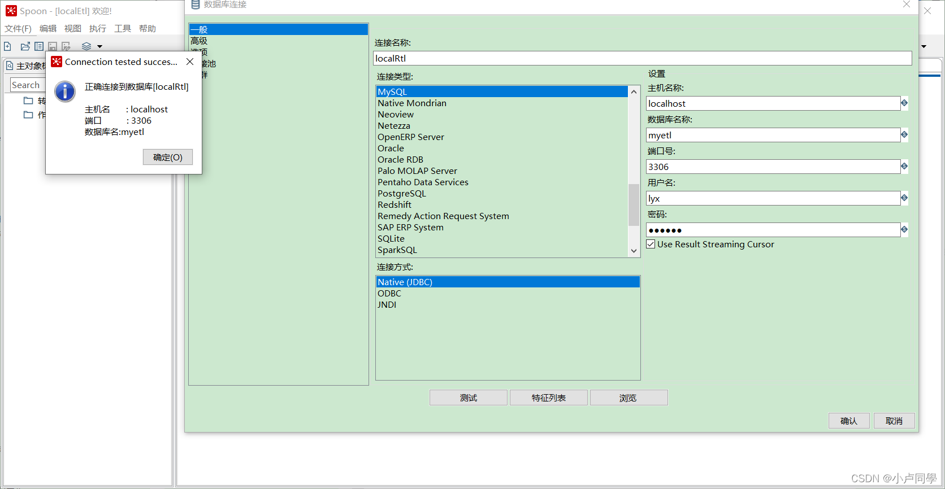Click the folder icon of the first tree item in Spoon

[x=28, y=101]
